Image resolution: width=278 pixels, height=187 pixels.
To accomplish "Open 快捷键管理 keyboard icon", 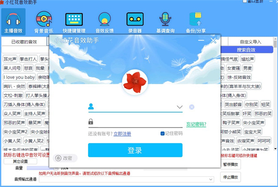I will [74, 21].
